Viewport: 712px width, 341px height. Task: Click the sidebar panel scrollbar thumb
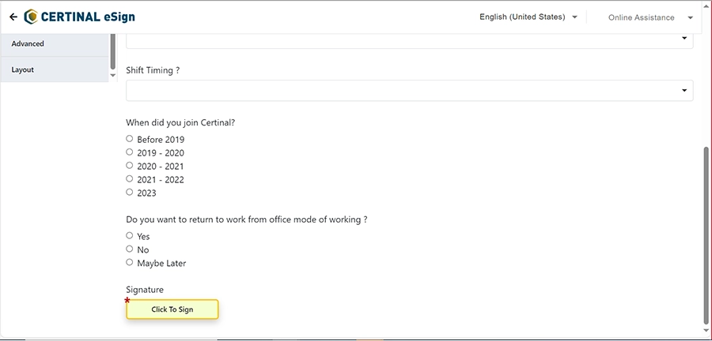tap(112, 51)
